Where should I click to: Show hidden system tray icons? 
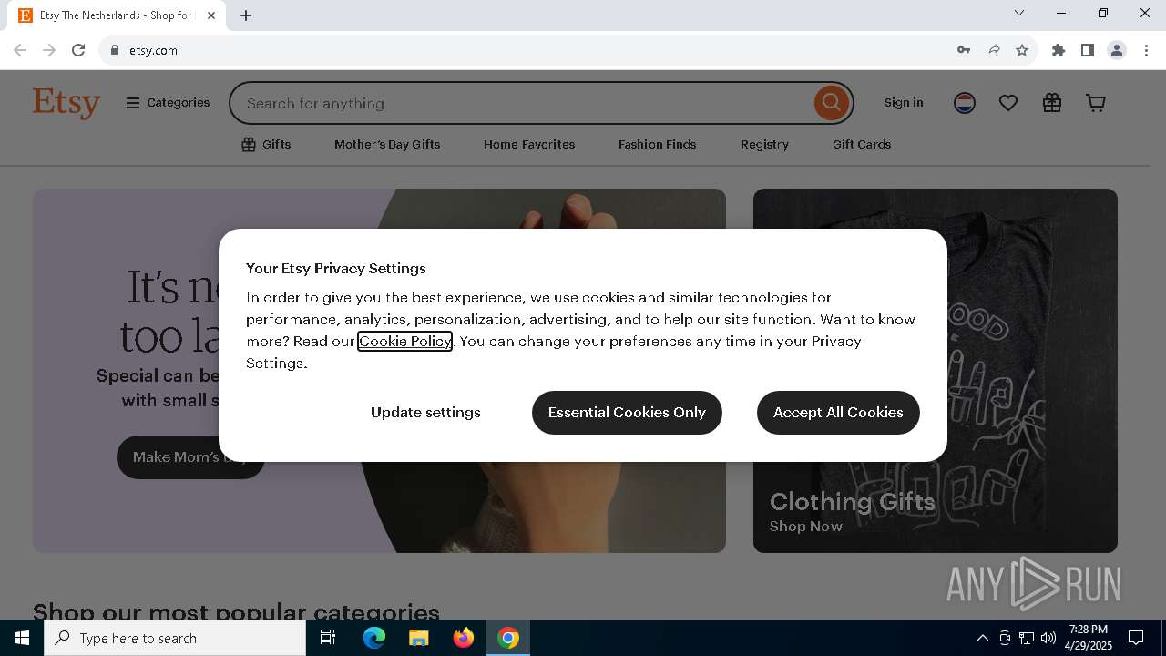tap(982, 638)
